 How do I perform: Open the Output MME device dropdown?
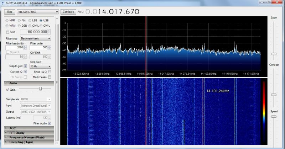[x=36, y=112]
